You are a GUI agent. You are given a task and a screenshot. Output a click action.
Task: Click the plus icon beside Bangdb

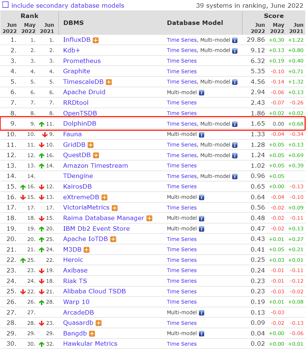point(92,334)
